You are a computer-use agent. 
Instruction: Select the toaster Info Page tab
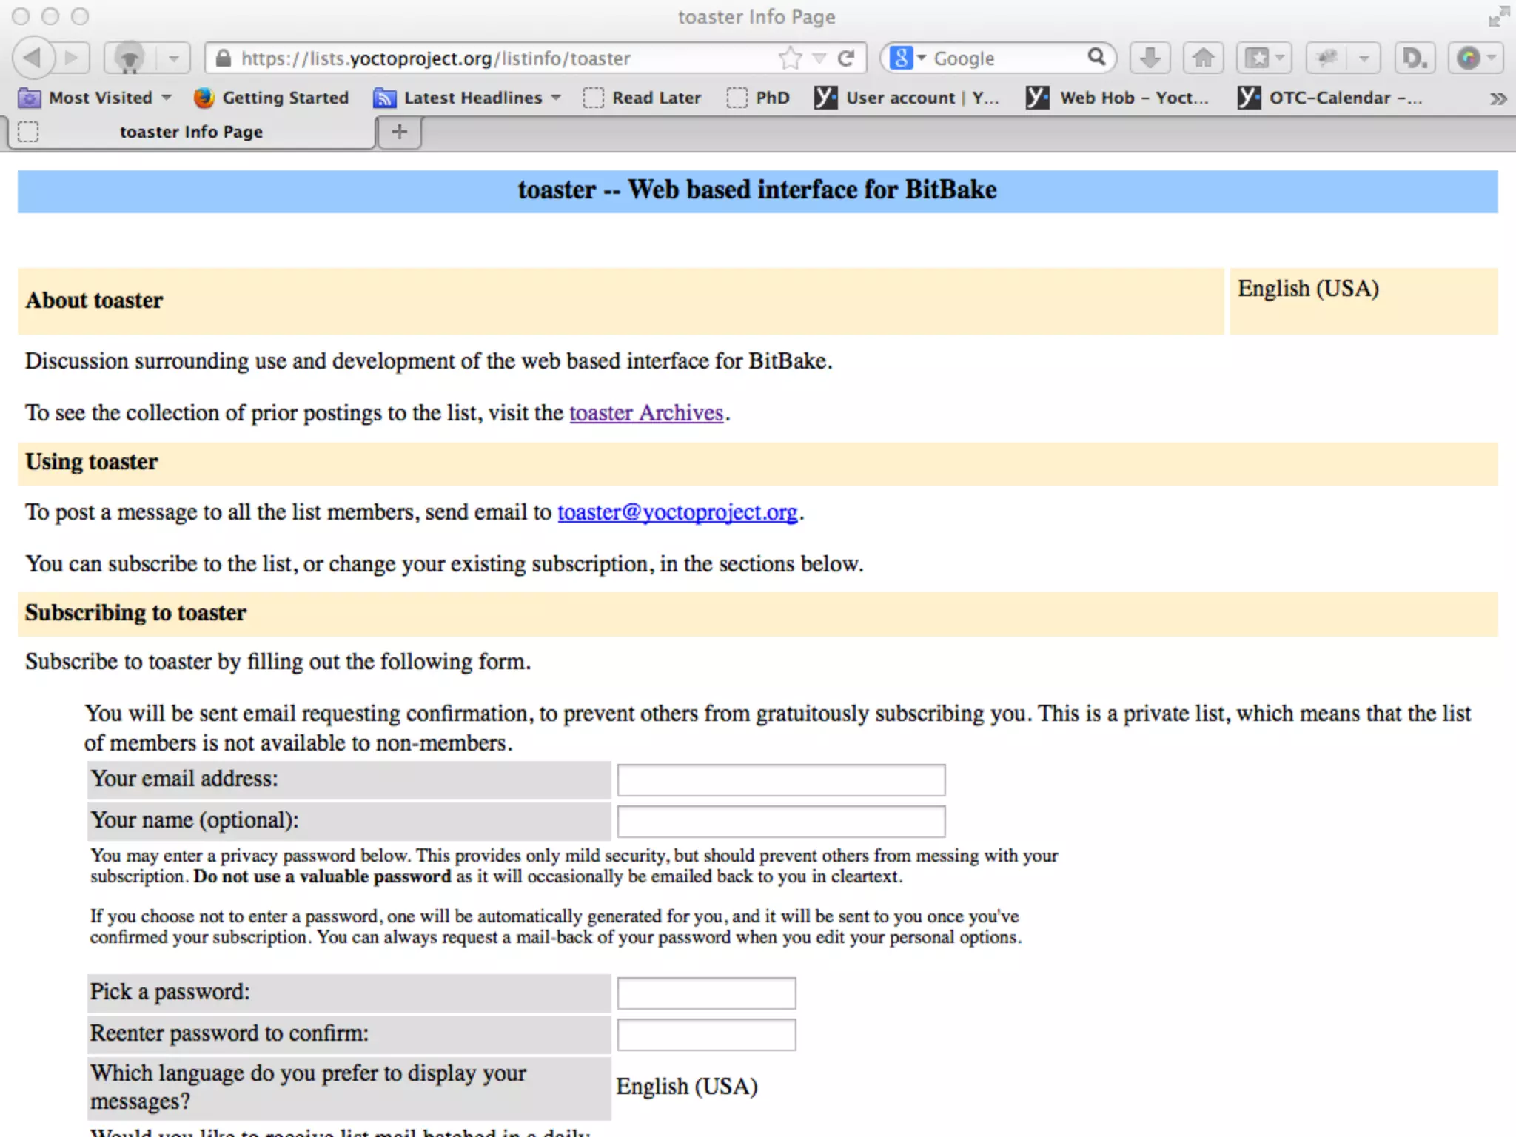(x=191, y=132)
